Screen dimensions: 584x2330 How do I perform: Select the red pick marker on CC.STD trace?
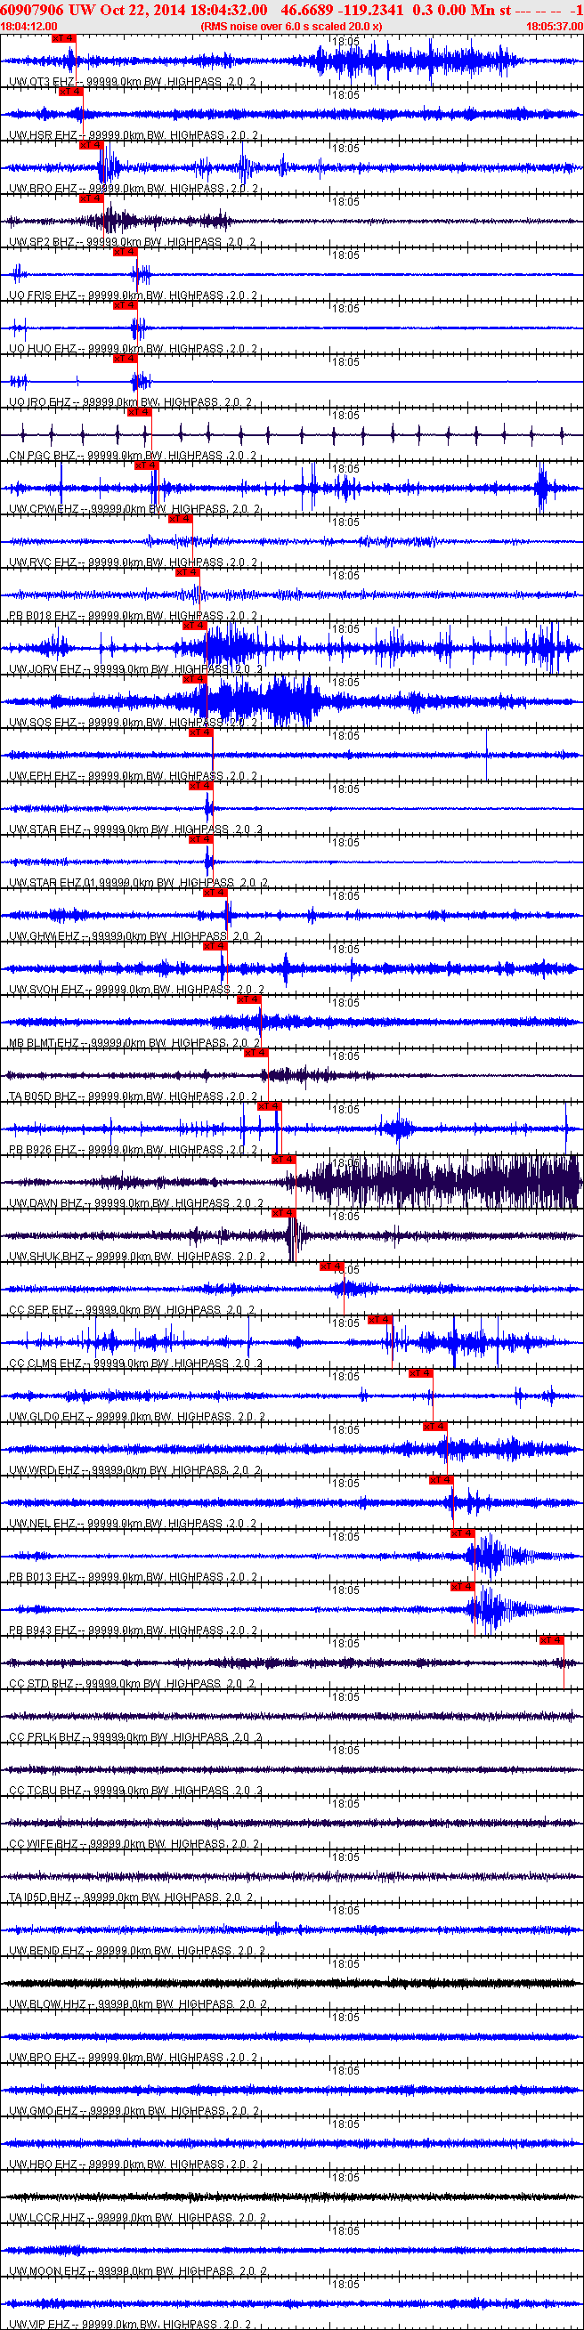[x=551, y=1640]
